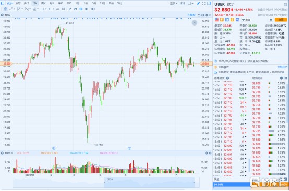Activate the magnet snap tool
This screenshot has width=289, height=191.
[76, 9]
